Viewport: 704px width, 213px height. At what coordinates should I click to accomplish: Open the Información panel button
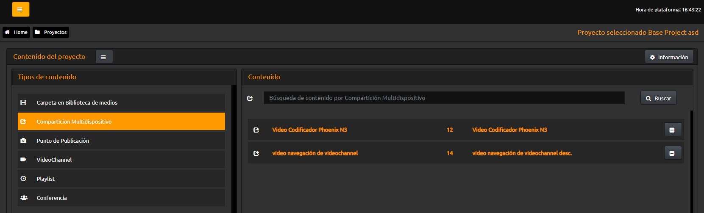pyautogui.click(x=669, y=57)
